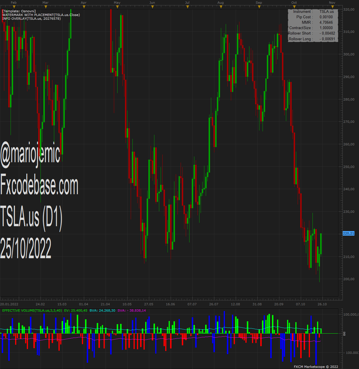This screenshot has width=359, height=369.
Task: Click the Jun month marker triangle
Action: (153, 7)
